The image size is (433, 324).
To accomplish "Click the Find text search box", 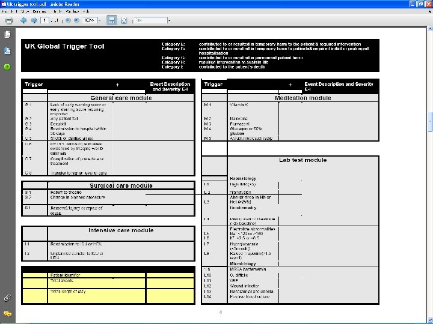I will point(150,20).
